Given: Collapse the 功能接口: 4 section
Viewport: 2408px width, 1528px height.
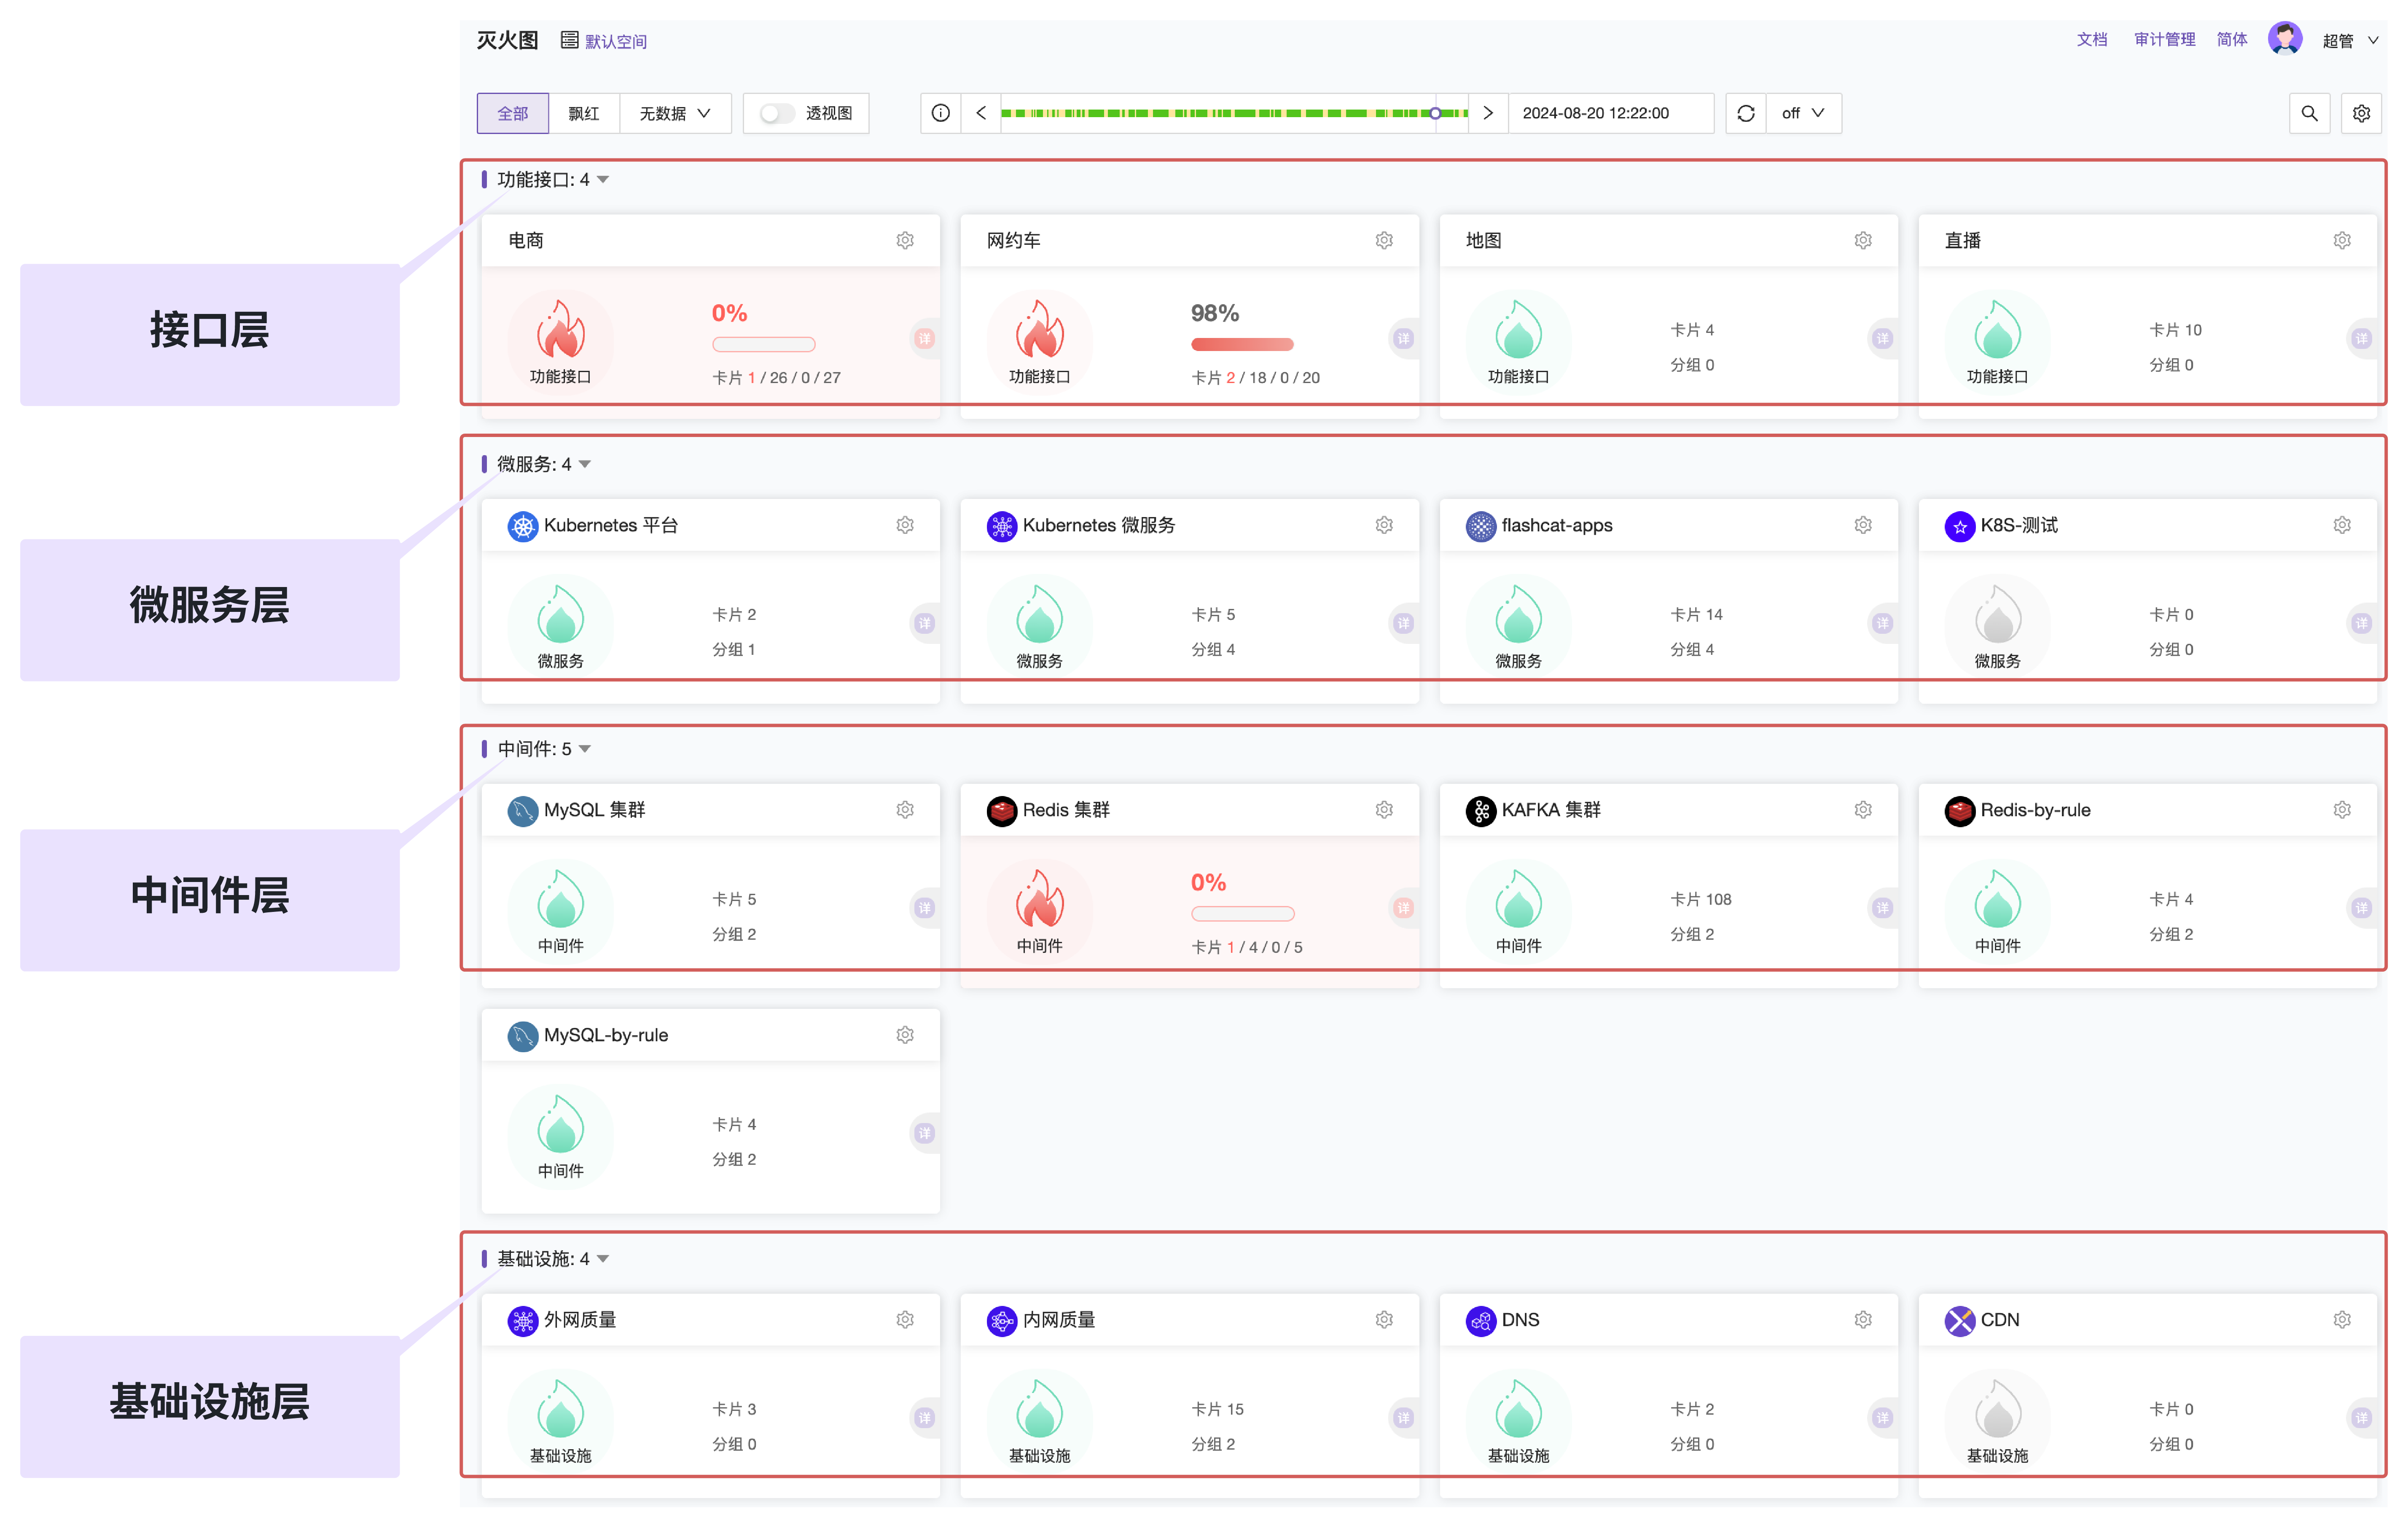Looking at the screenshot, I should pyautogui.click(x=603, y=180).
